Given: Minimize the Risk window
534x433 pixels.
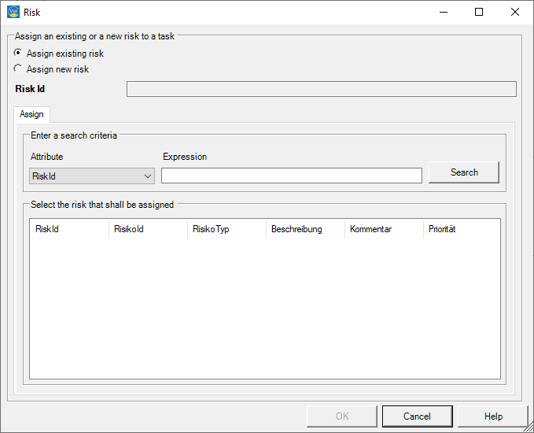Looking at the screenshot, I should coord(443,12).
